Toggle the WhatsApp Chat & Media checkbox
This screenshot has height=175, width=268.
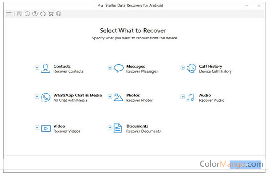pos(37,97)
